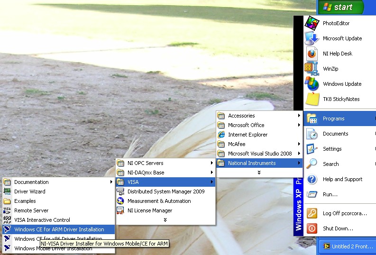Click "Documentation" text in VISA submenu
Image resolution: width=376 pixels, height=255 pixels.
tap(31, 182)
